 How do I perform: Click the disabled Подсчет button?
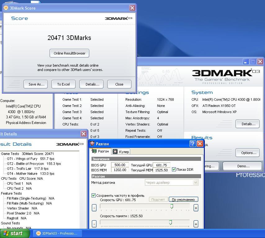click(x=158, y=200)
